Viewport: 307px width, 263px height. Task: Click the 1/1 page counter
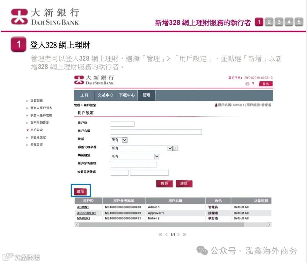pos(173,234)
